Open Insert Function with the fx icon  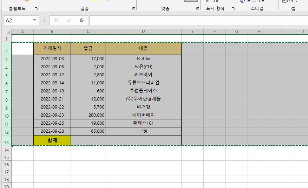click(81, 20)
